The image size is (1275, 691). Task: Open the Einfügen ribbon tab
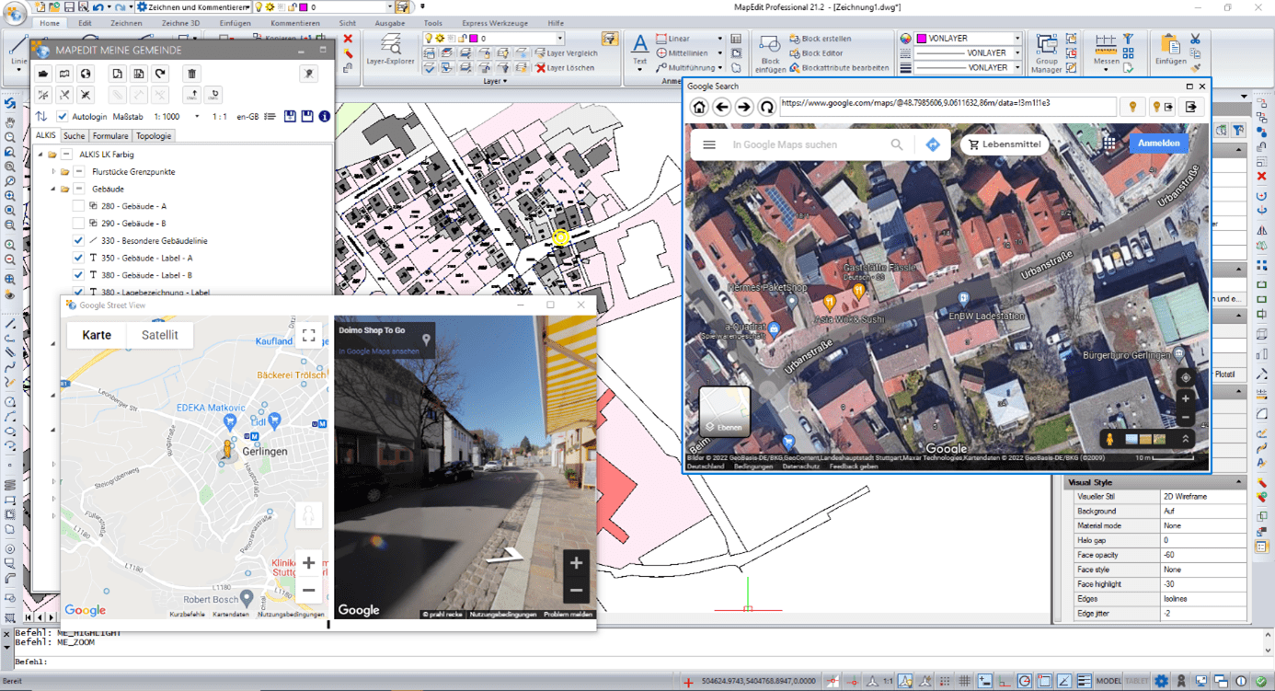click(235, 23)
